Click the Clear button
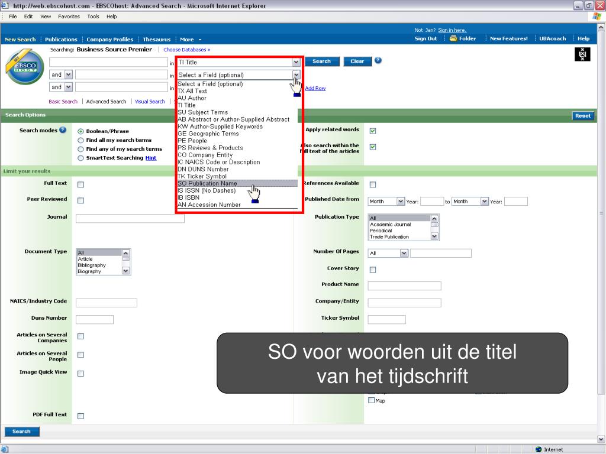The height and width of the screenshot is (454, 606). point(357,61)
